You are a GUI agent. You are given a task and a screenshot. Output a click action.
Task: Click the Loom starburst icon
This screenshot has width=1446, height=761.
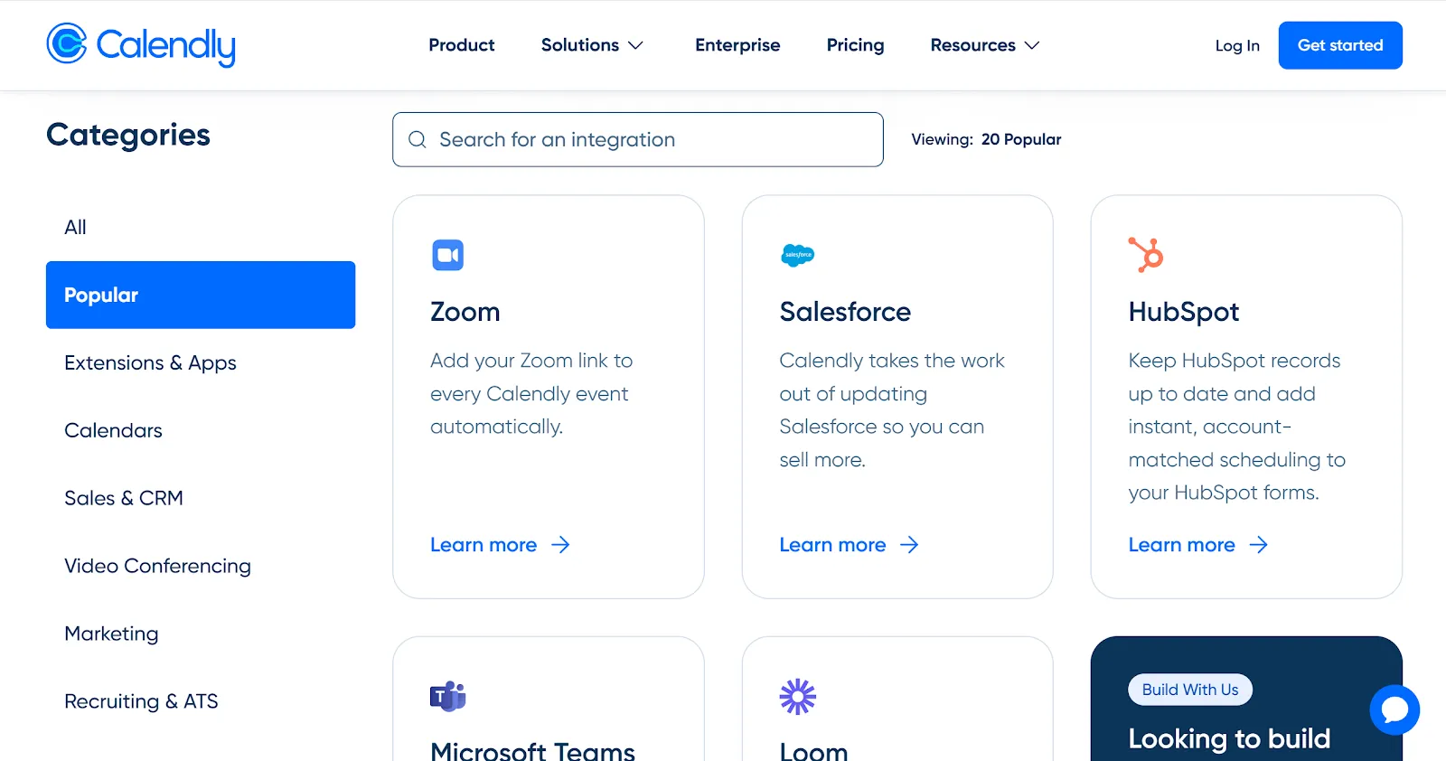point(797,696)
